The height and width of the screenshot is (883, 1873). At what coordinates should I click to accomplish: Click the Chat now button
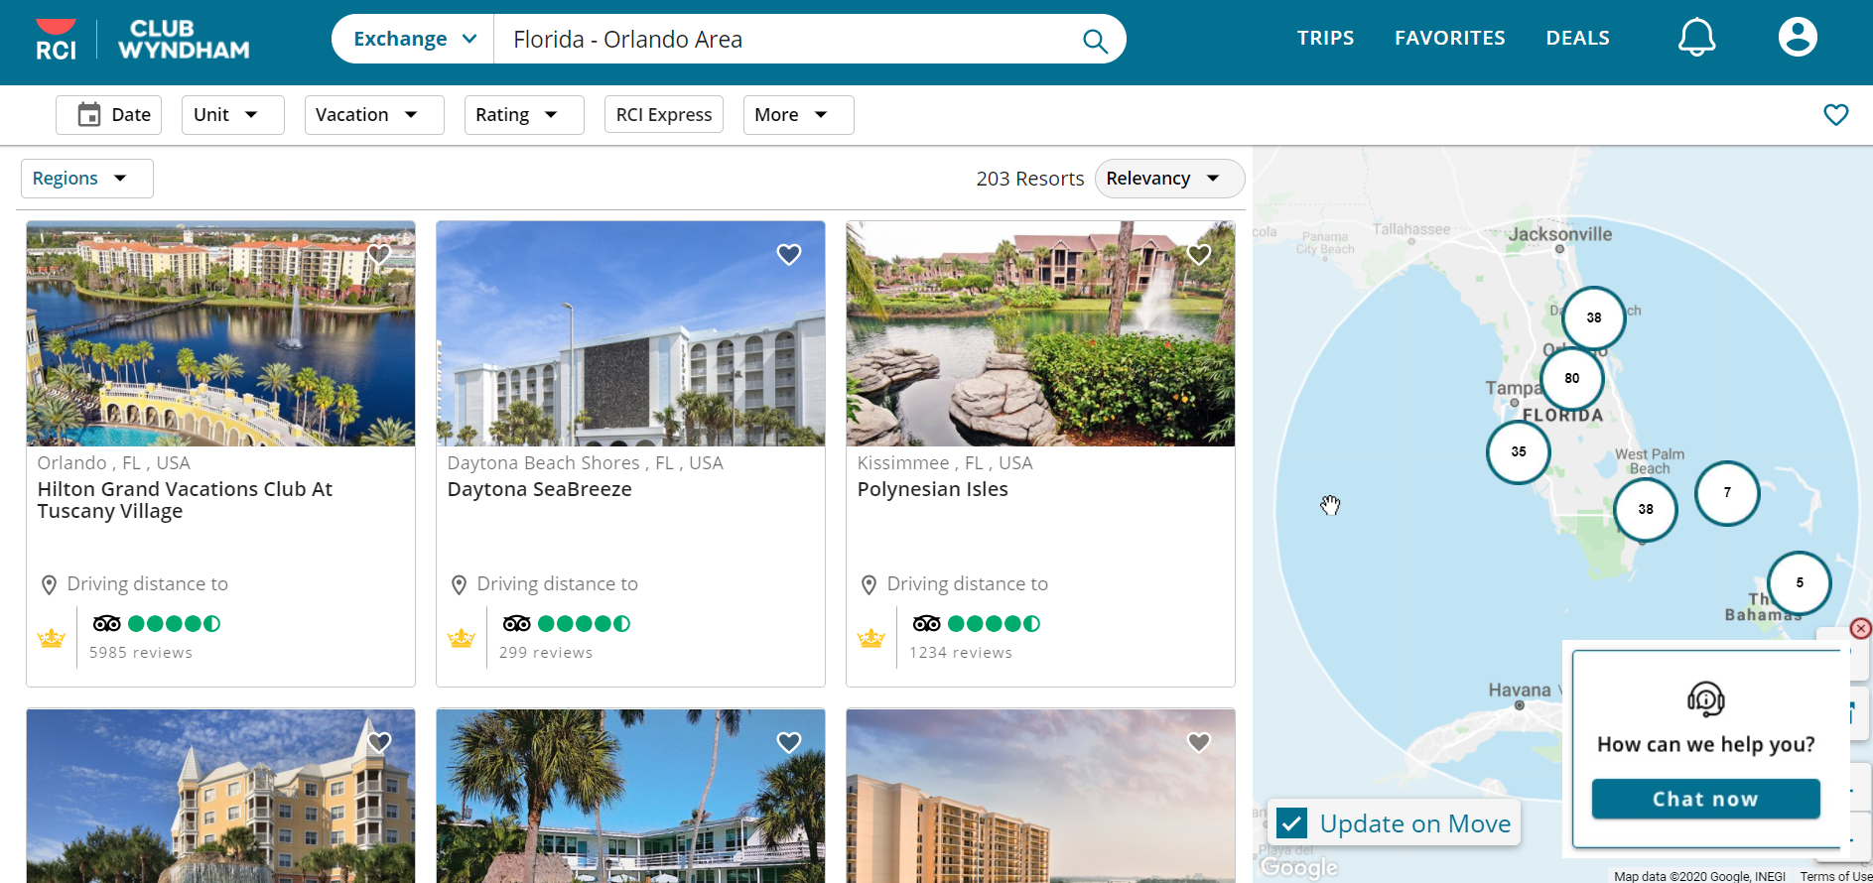[x=1706, y=799]
